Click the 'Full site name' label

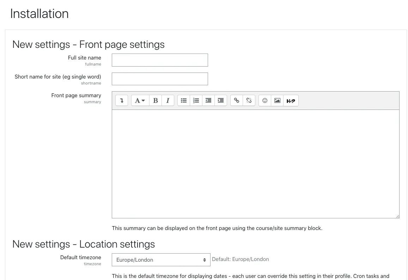coord(85,58)
